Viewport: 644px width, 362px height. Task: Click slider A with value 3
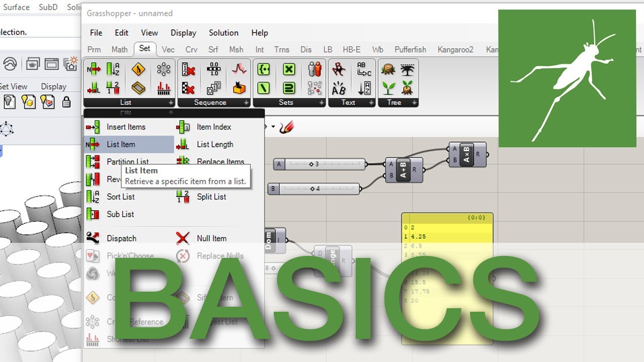point(320,164)
